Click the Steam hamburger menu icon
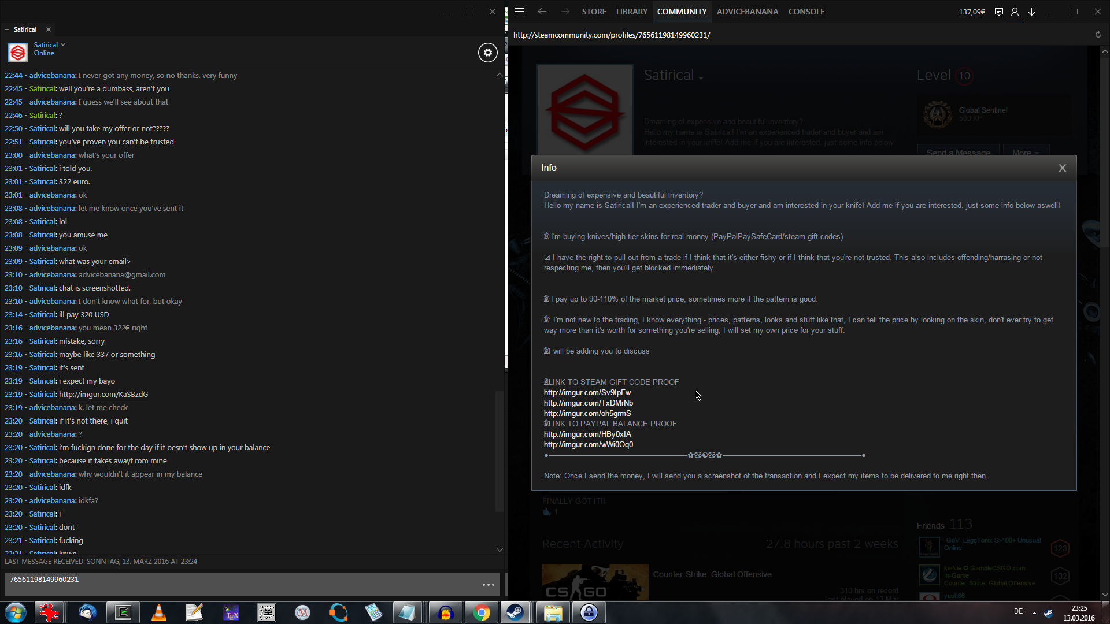Image resolution: width=1110 pixels, height=624 pixels. tap(519, 12)
